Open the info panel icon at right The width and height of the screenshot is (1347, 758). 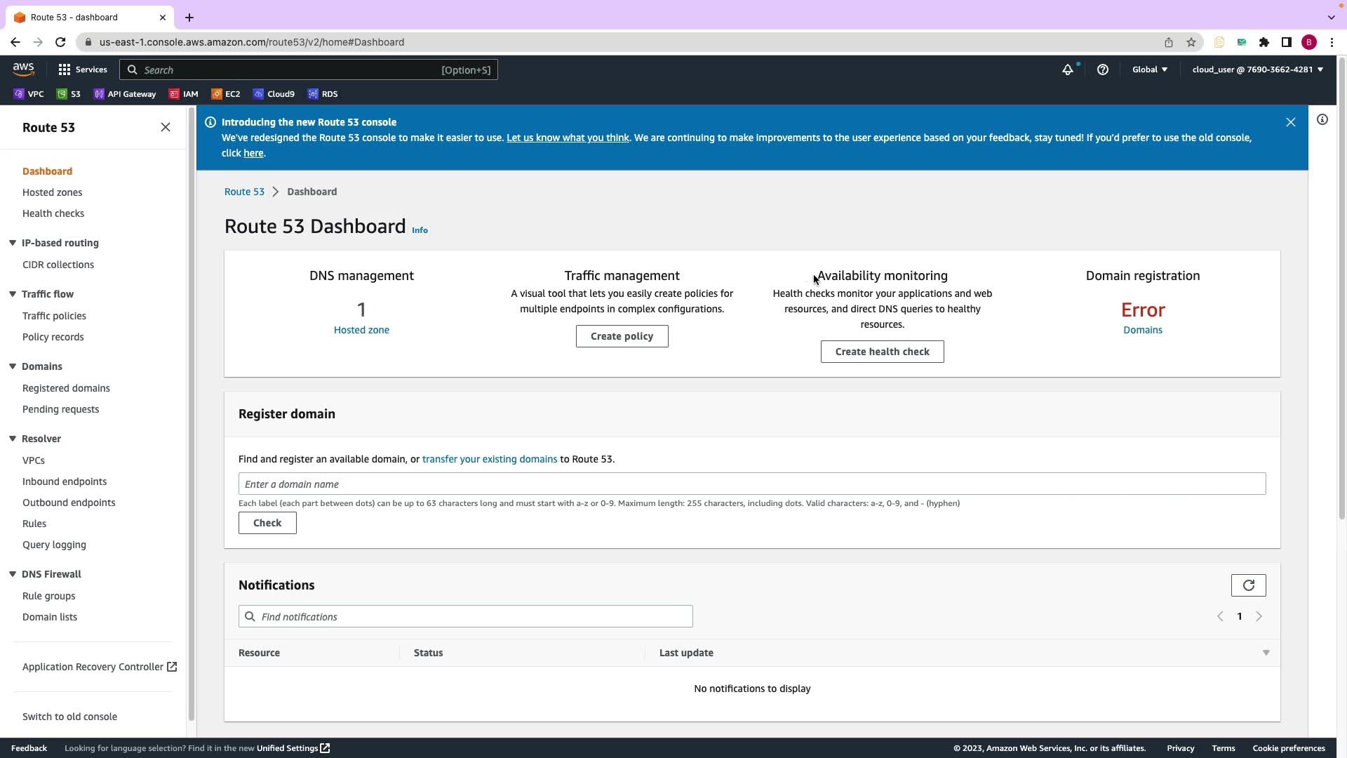coord(1322,120)
